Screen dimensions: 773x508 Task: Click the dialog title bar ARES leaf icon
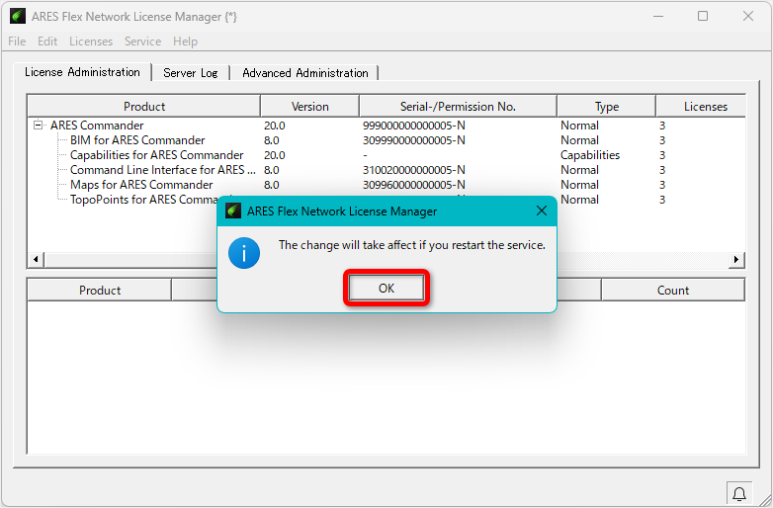click(232, 211)
